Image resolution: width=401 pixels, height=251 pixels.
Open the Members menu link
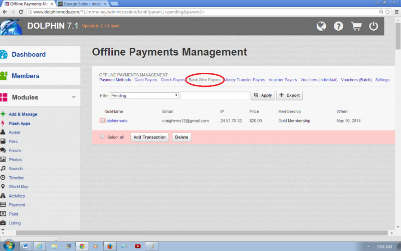(x=26, y=76)
